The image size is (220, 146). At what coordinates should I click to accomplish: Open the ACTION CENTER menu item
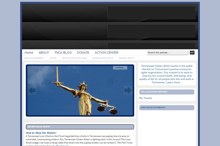click(x=106, y=53)
